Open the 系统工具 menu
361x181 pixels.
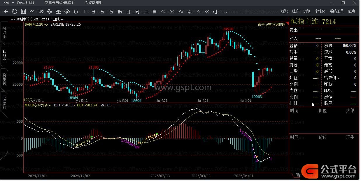(337, 11)
